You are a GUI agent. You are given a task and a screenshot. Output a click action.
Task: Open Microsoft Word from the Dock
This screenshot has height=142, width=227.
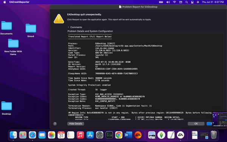128,135
